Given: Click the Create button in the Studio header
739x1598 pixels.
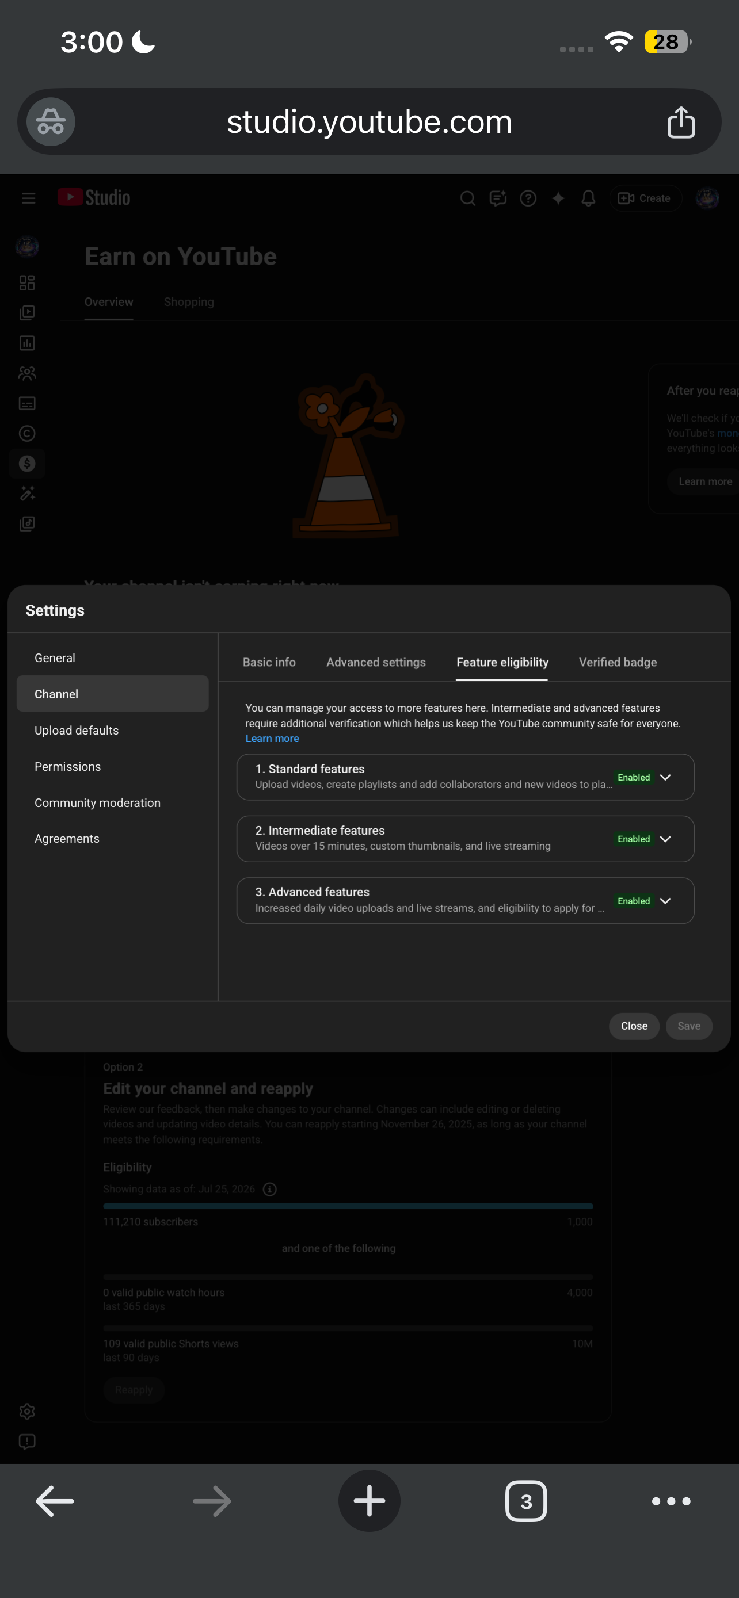Looking at the screenshot, I should (x=645, y=198).
